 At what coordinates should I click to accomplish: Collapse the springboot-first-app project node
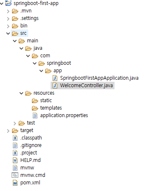point(2,3)
